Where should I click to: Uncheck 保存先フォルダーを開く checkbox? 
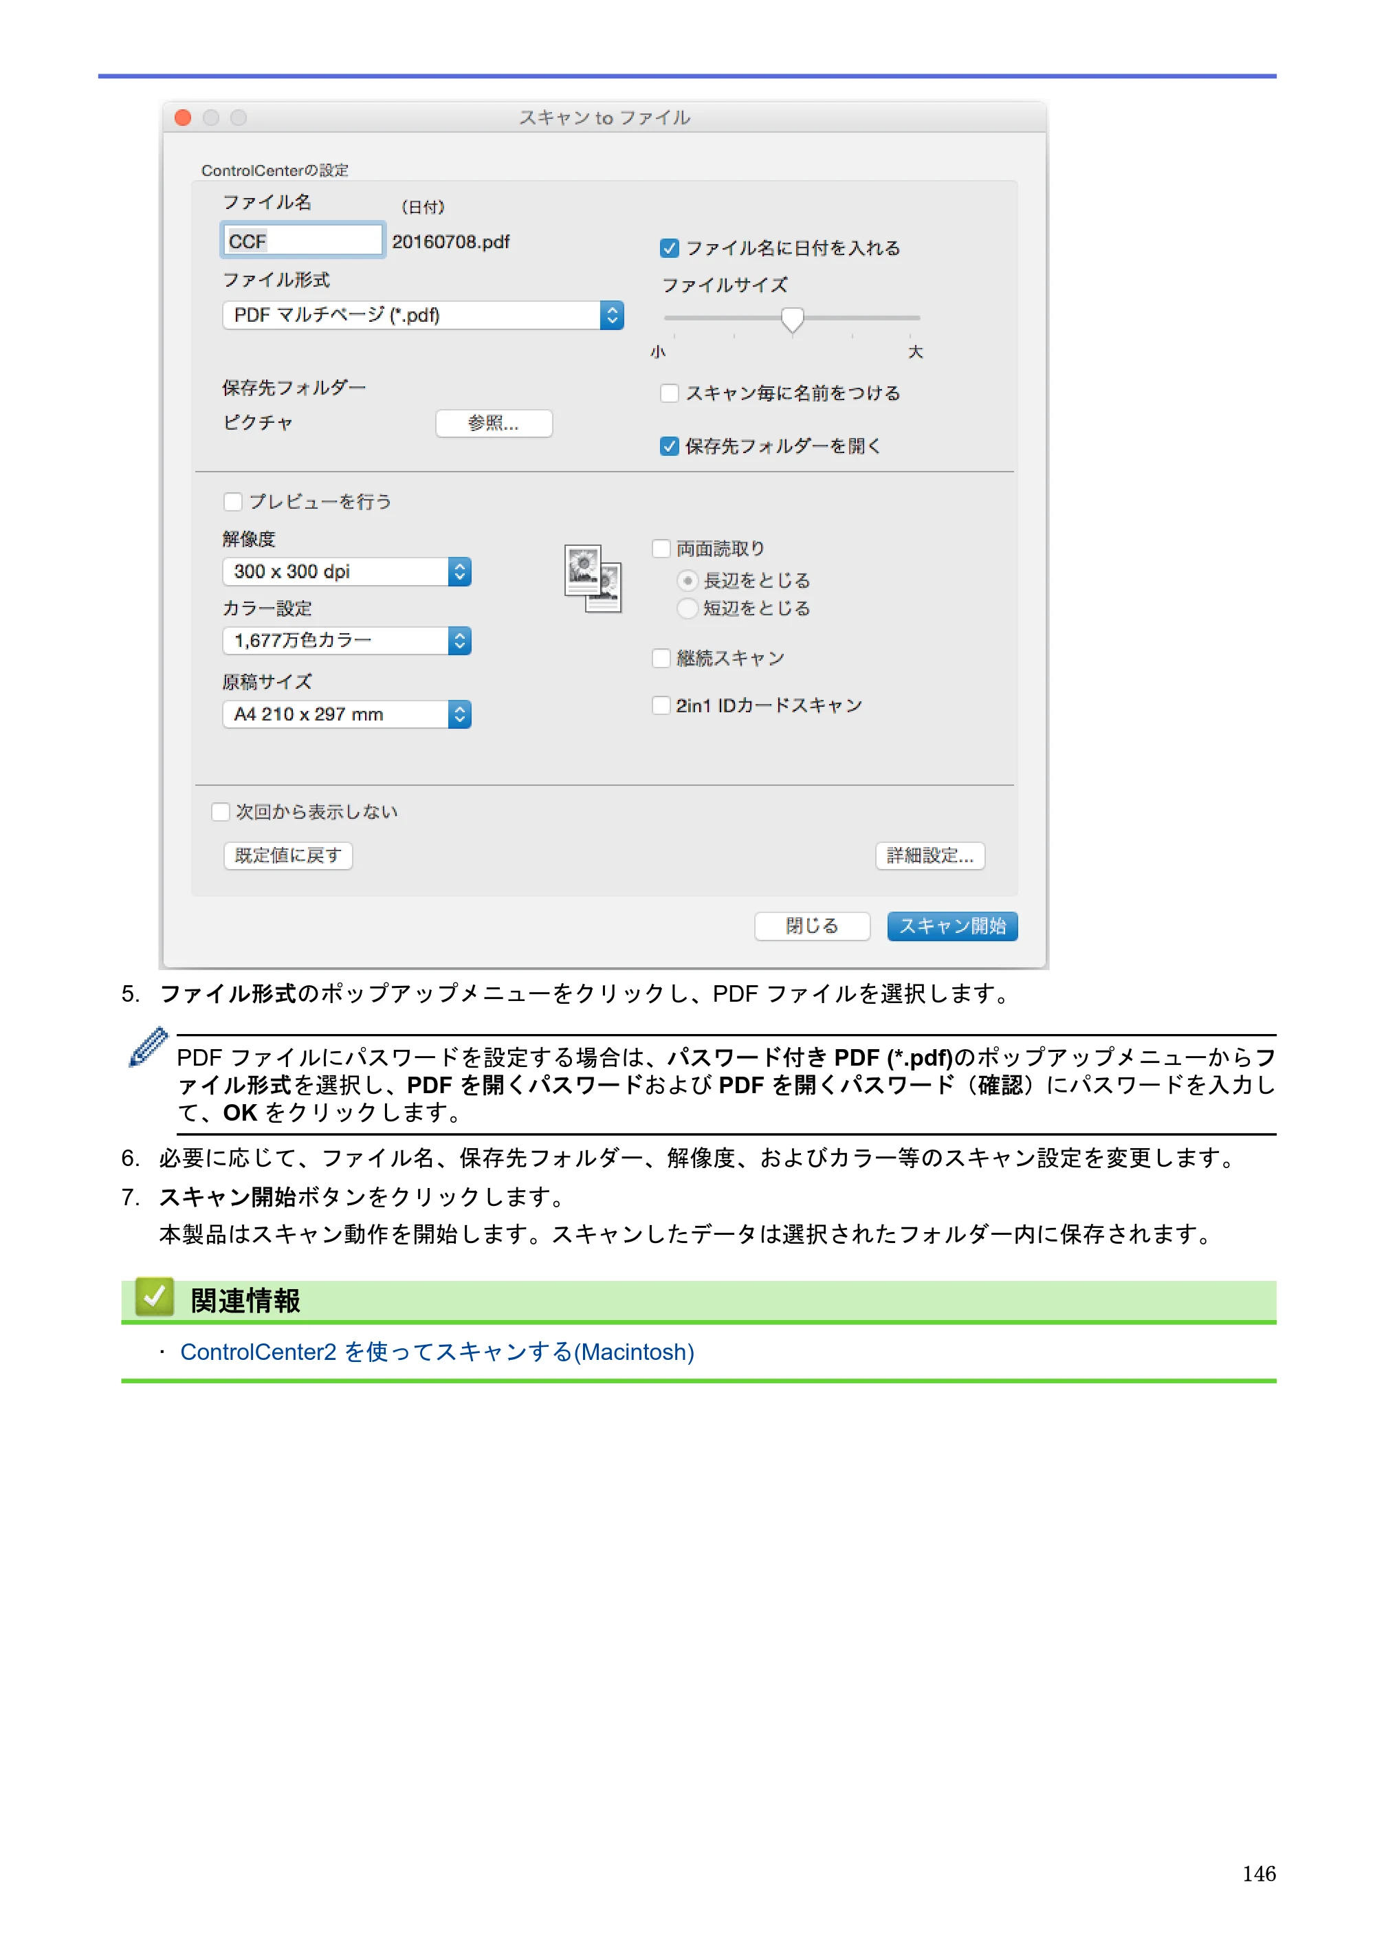pyautogui.click(x=668, y=446)
